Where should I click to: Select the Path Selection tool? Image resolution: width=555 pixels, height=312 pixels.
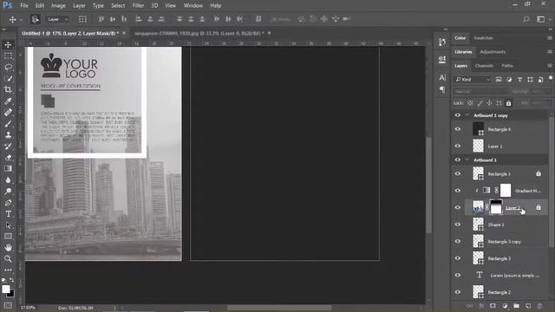(8, 225)
